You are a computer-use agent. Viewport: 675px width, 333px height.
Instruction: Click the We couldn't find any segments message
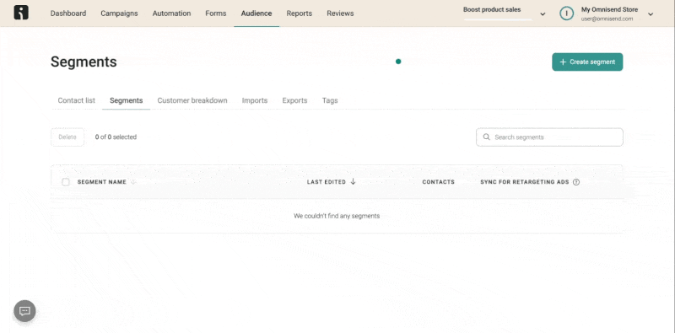(x=337, y=216)
